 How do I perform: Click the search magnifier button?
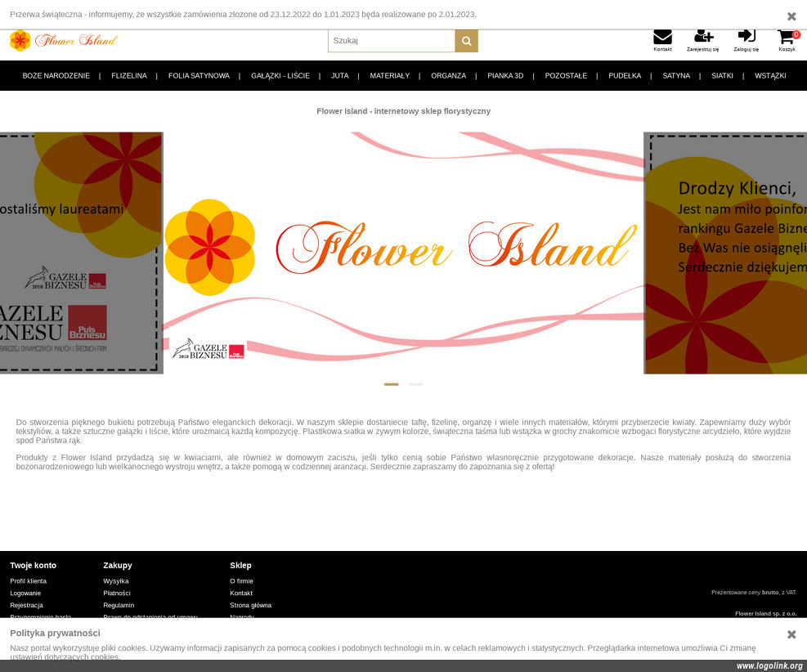tap(466, 41)
